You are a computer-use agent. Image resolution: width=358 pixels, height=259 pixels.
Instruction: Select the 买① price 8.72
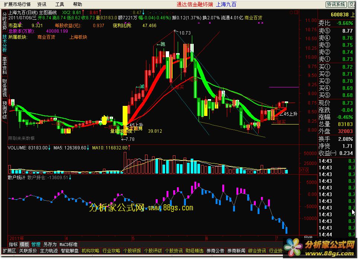(x=347, y=67)
